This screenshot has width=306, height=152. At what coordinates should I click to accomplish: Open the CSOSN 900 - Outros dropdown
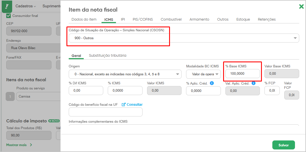pos(184,38)
